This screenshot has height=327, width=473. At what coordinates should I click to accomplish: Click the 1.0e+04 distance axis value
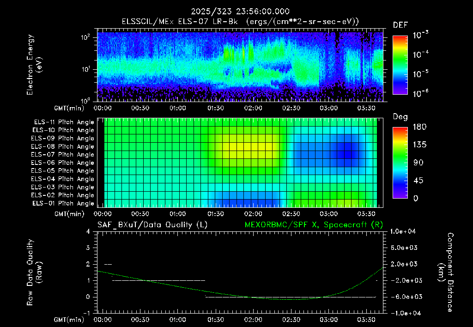click(403, 231)
